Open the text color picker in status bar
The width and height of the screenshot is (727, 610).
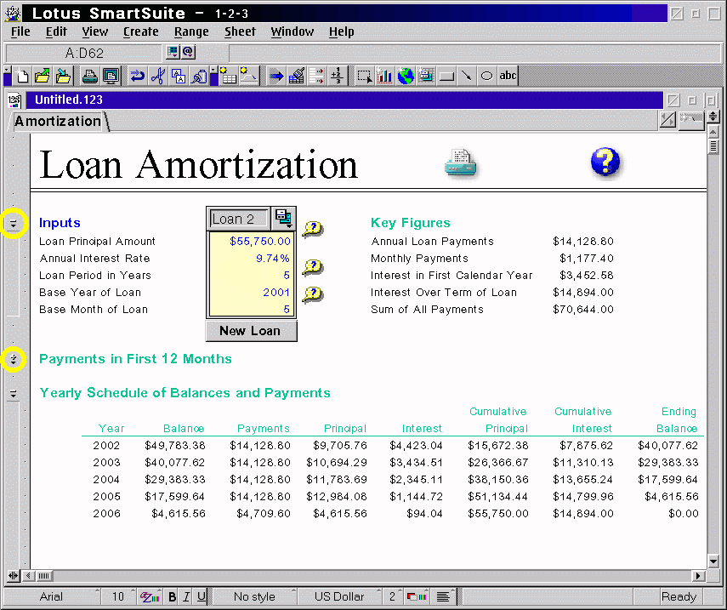[150, 596]
